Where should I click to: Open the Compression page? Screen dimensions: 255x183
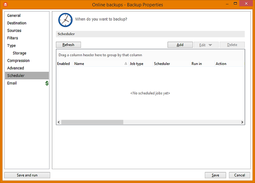tap(27, 60)
